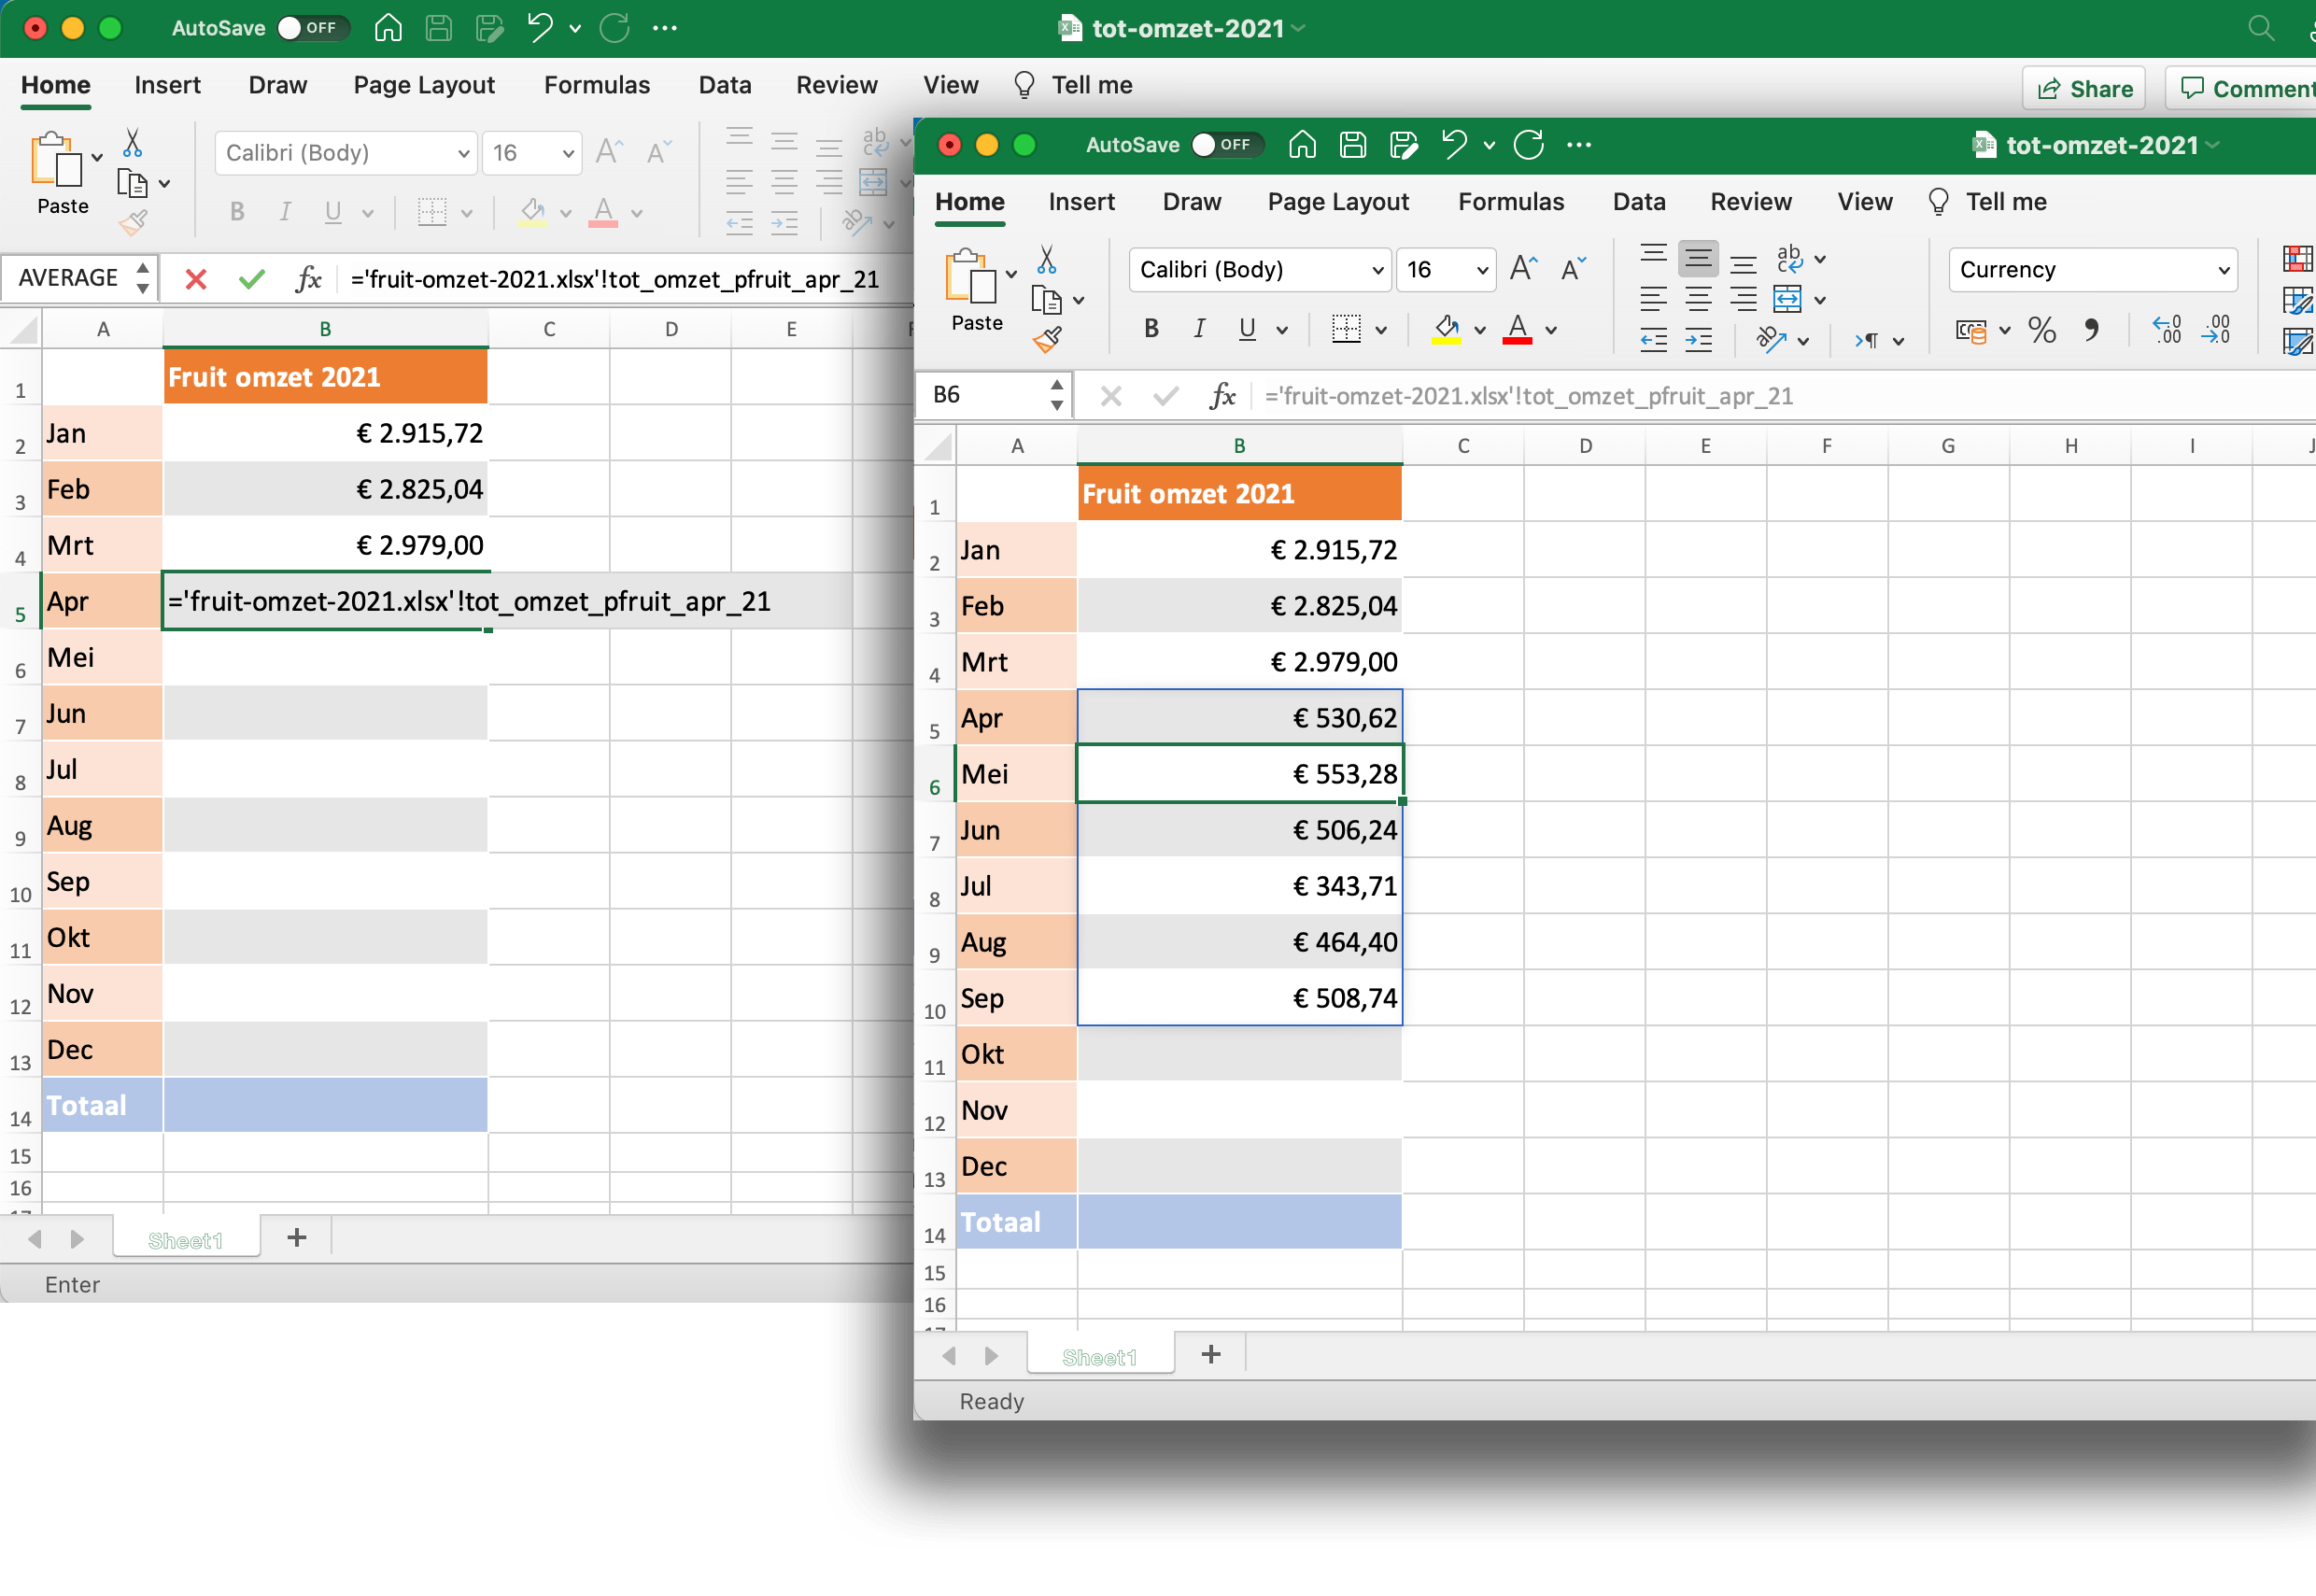Screen dimensions: 2316x1596
Task: Click the Undo arrow icon left window
Action: pos(541,28)
